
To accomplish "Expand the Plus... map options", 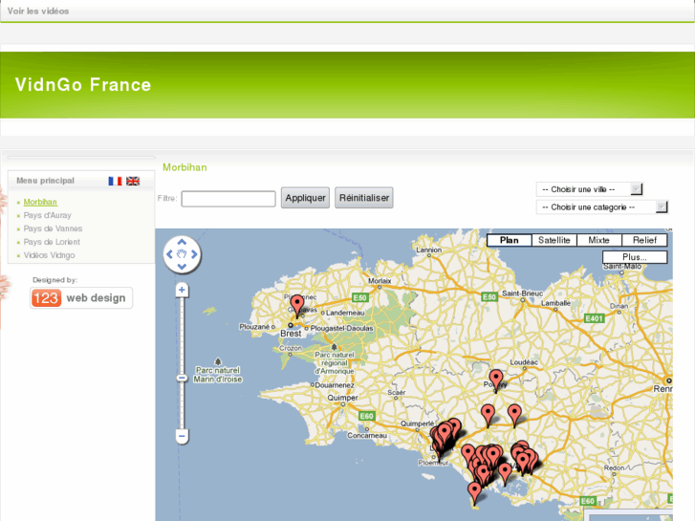I will (x=635, y=257).
